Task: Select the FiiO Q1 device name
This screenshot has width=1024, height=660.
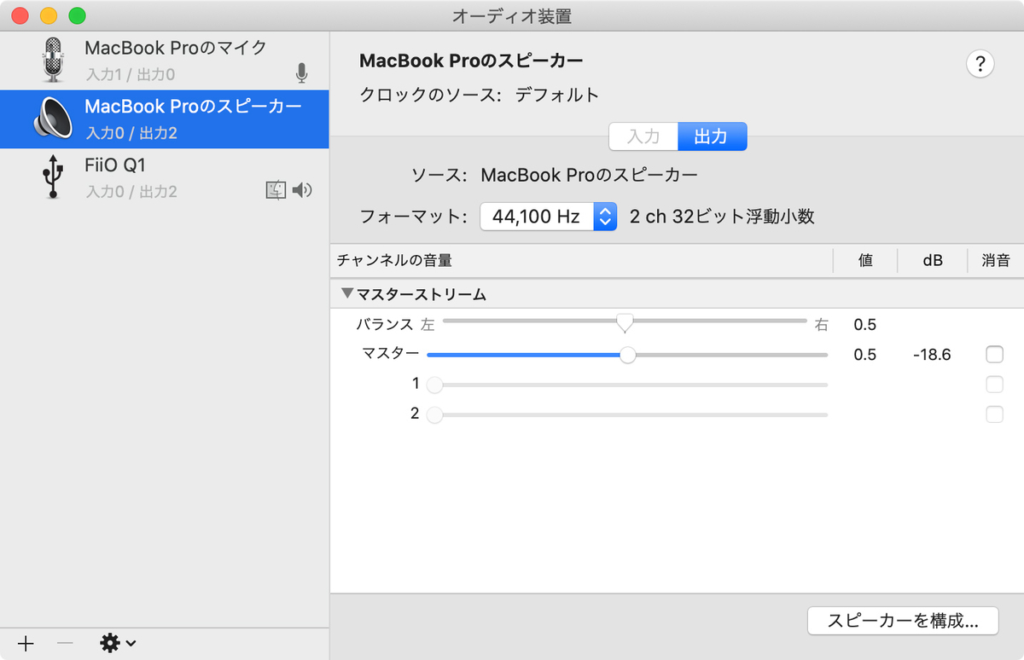Action: pyautogui.click(x=115, y=165)
